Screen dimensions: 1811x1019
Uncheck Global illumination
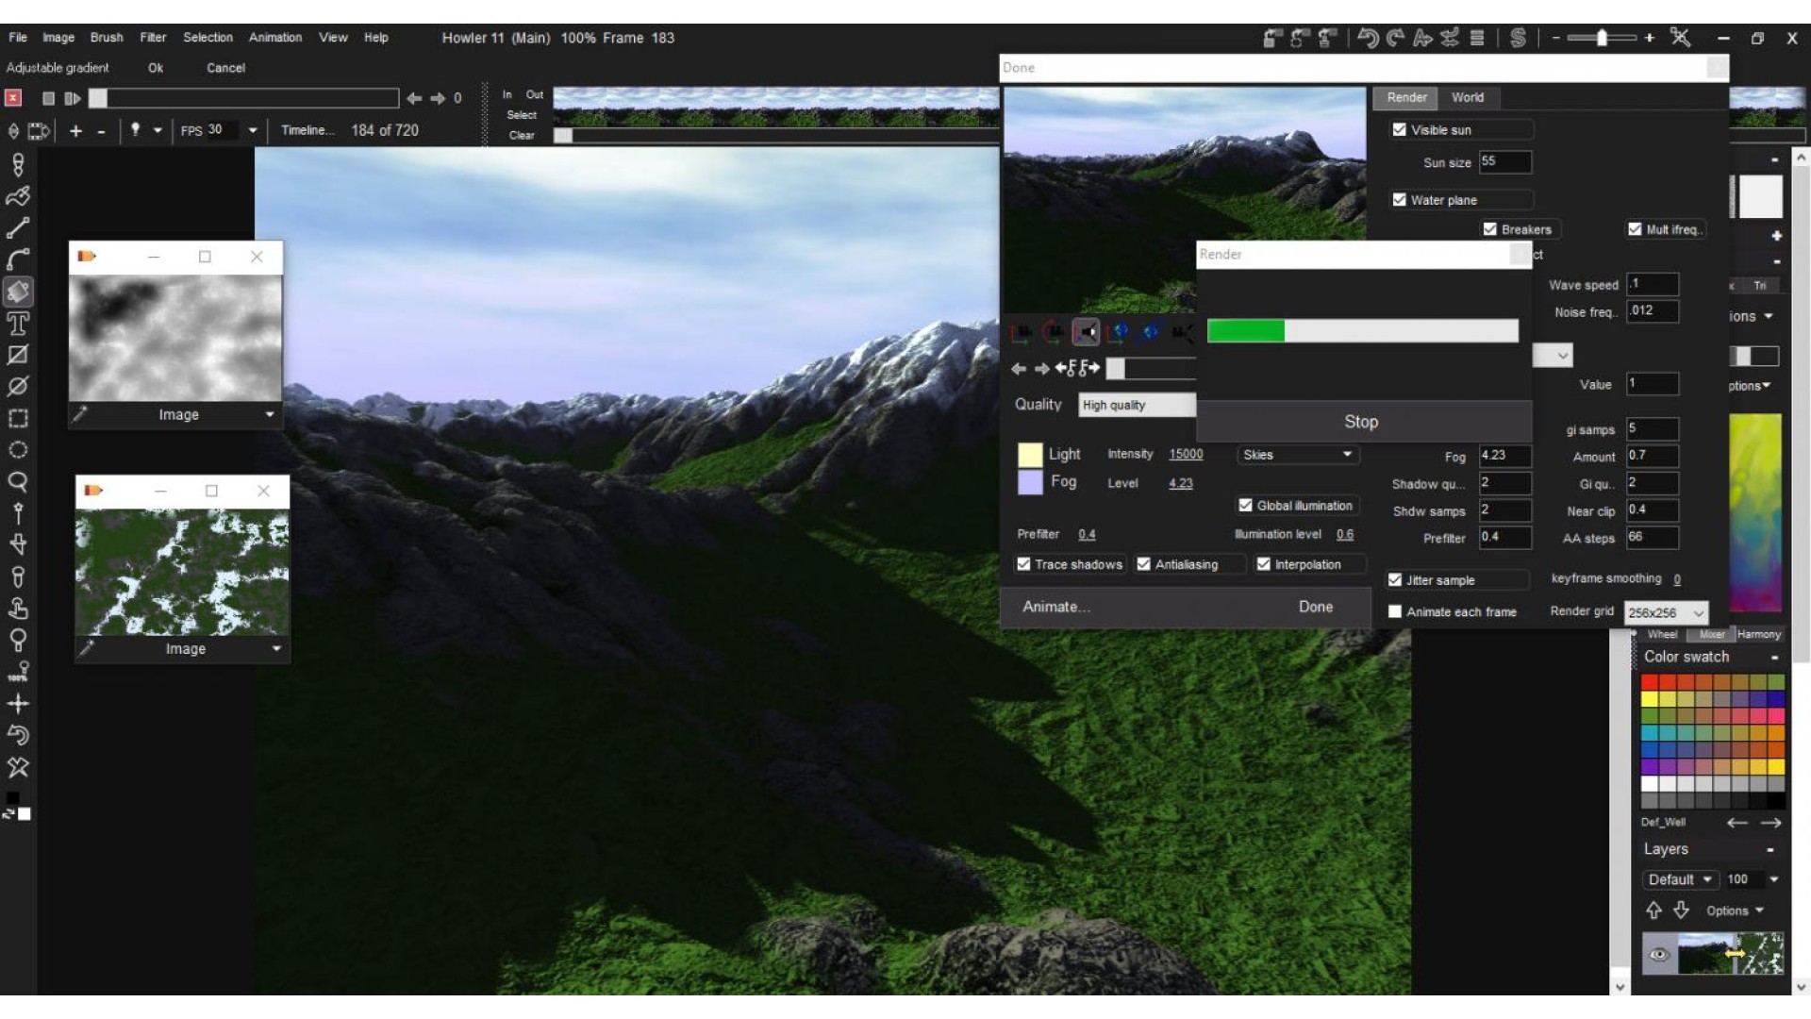pos(1245,506)
